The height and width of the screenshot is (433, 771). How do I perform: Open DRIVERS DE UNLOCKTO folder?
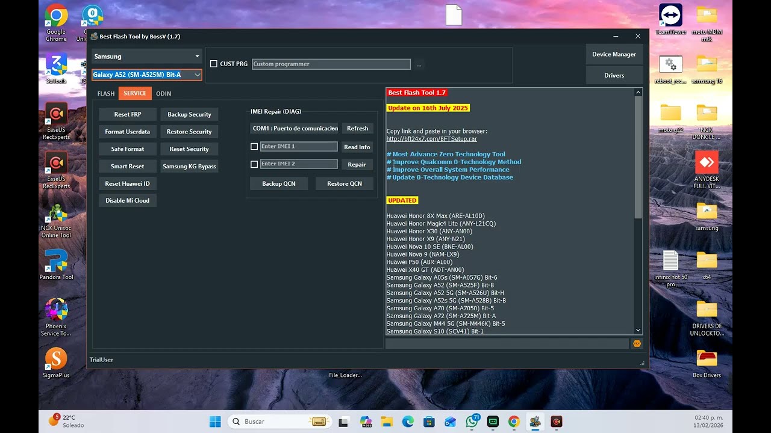tap(707, 318)
